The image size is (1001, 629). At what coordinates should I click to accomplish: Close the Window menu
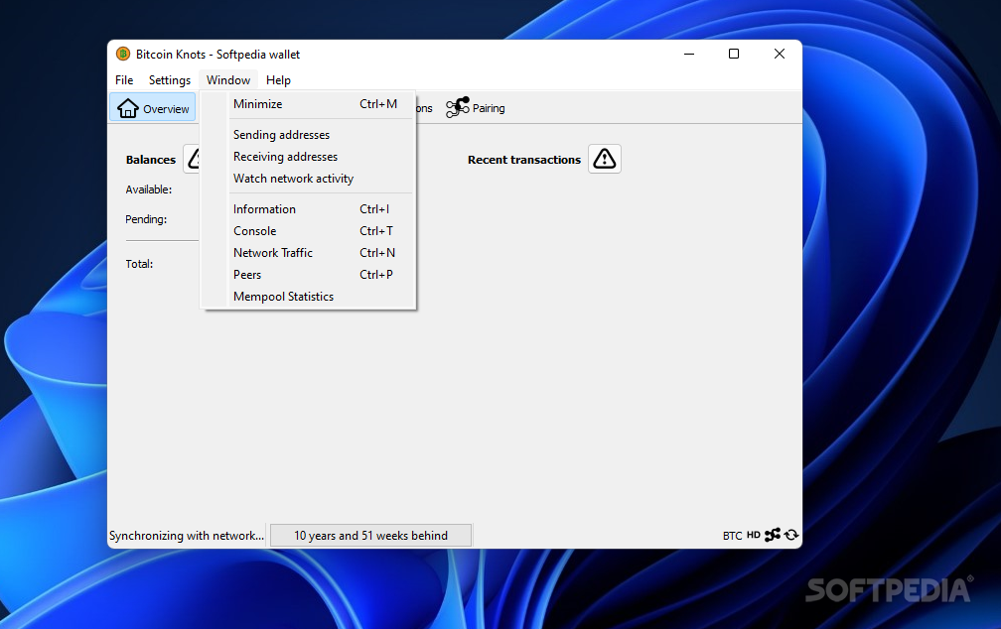tap(228, 80)
